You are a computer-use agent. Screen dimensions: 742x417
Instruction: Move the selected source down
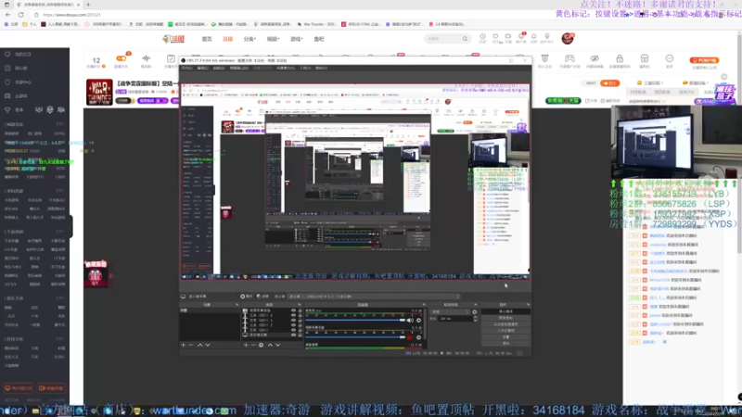277,345
